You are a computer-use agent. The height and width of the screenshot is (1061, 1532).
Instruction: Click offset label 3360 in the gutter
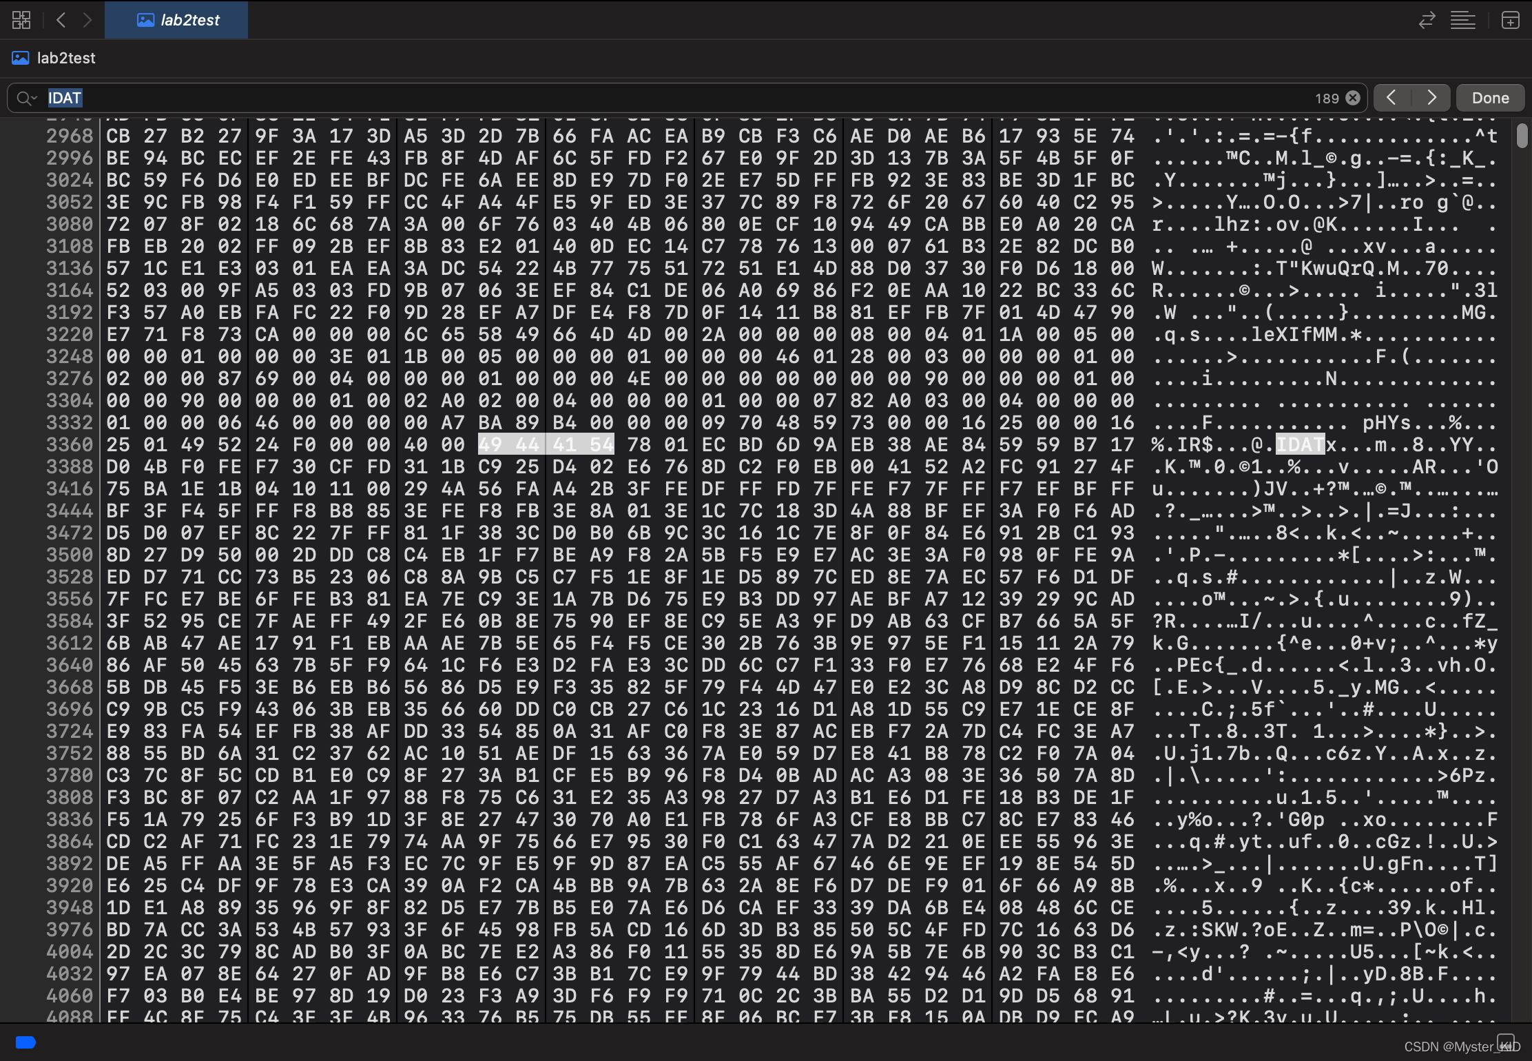(69, 444)
